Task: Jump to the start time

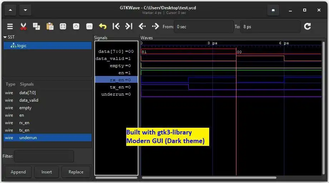Action: [x=116, y=26]
